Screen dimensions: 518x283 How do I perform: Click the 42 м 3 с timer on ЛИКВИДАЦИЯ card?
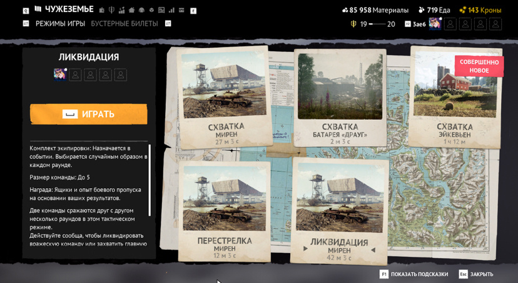pos(339,257)
